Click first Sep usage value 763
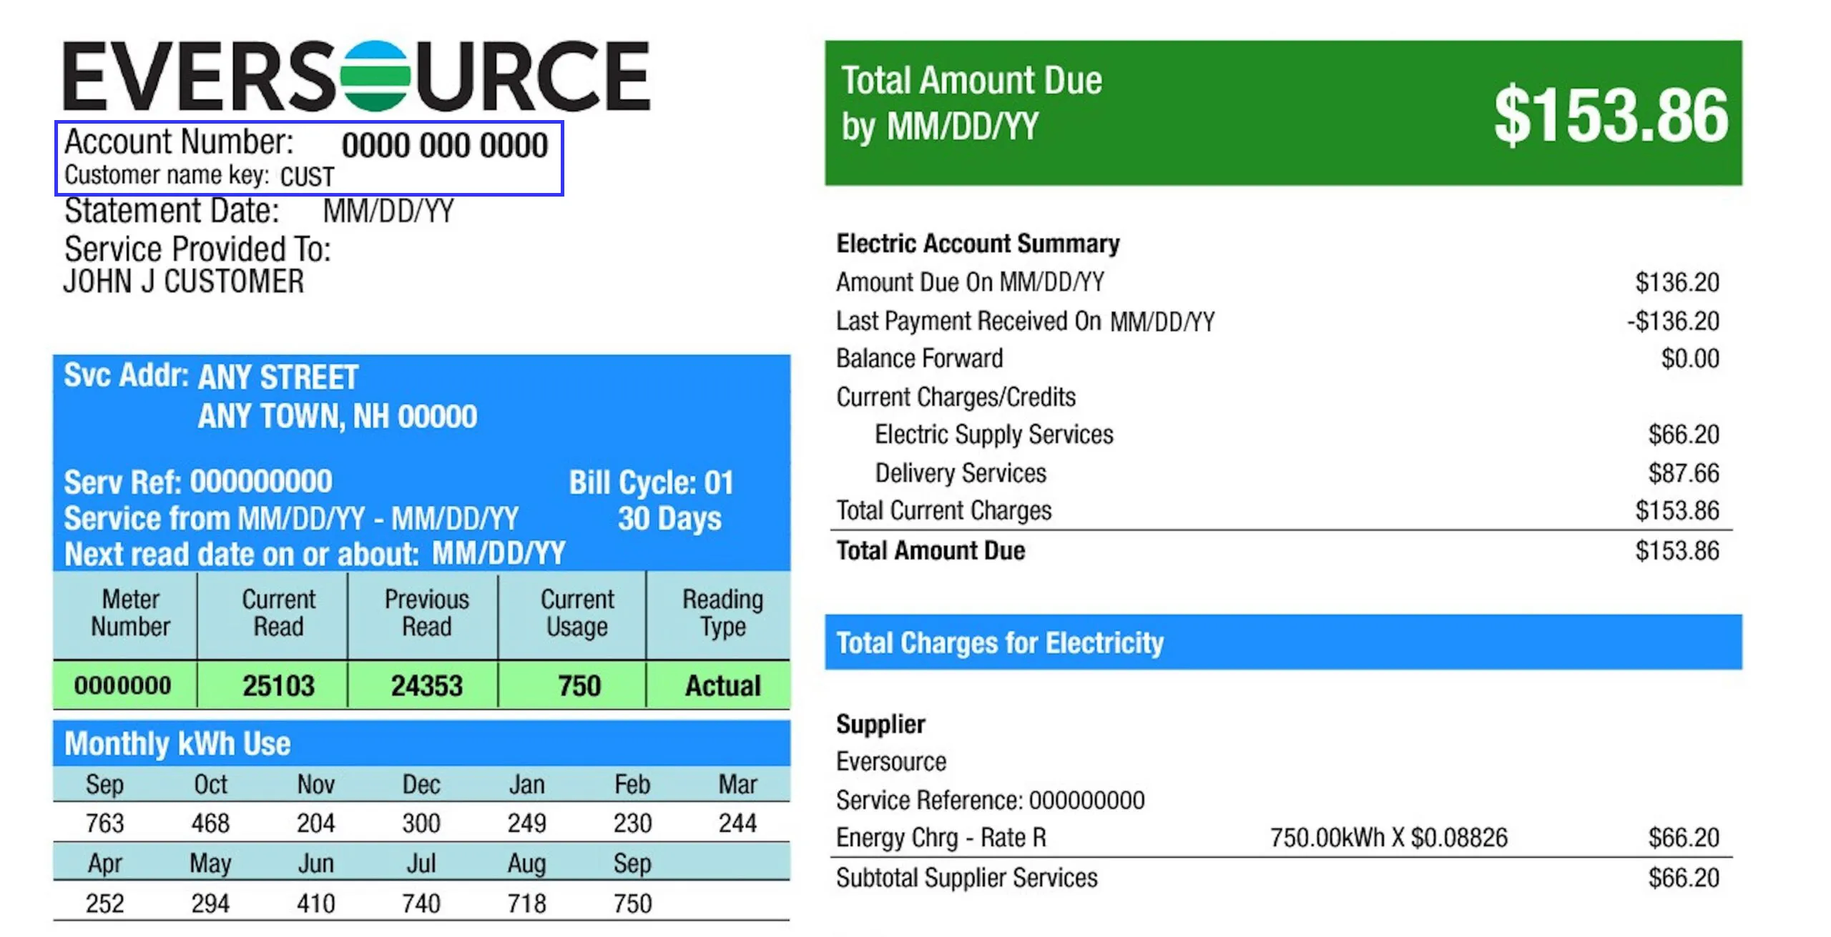 point(105,823)
